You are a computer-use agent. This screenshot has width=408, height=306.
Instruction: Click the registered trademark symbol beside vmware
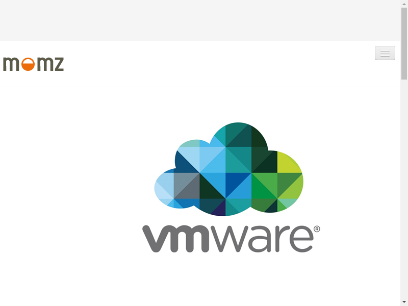[317, 229]
